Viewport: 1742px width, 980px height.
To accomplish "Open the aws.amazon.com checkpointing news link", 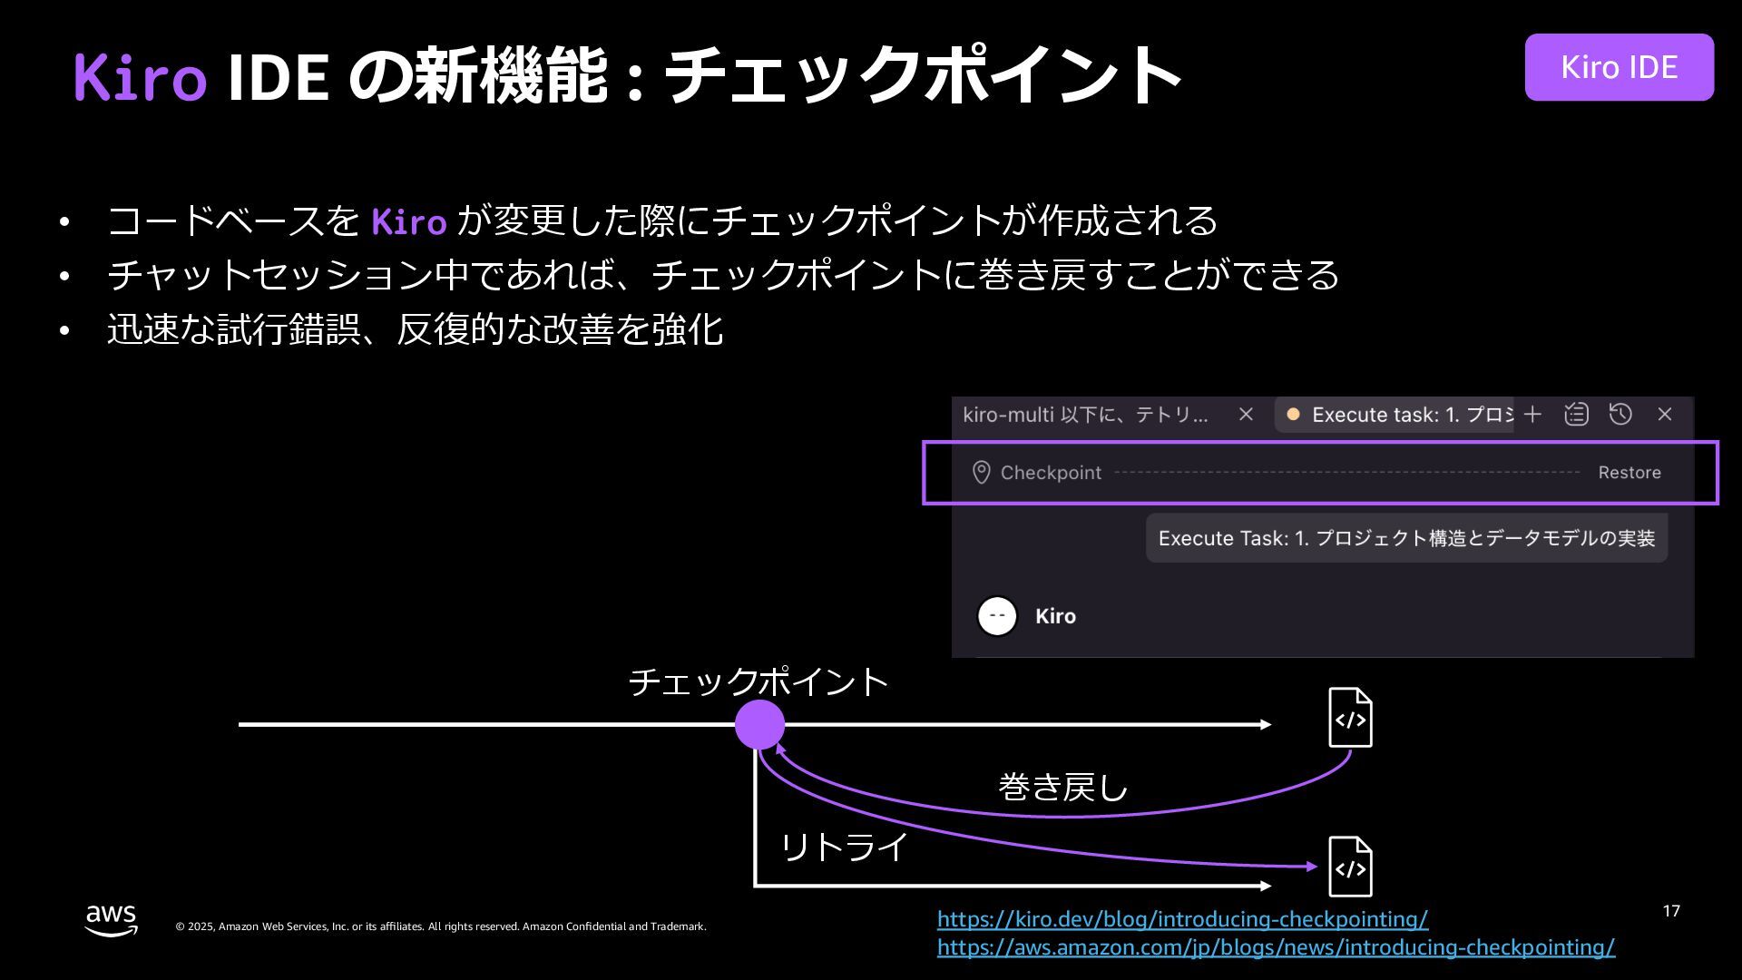I will pos(1276,947).
